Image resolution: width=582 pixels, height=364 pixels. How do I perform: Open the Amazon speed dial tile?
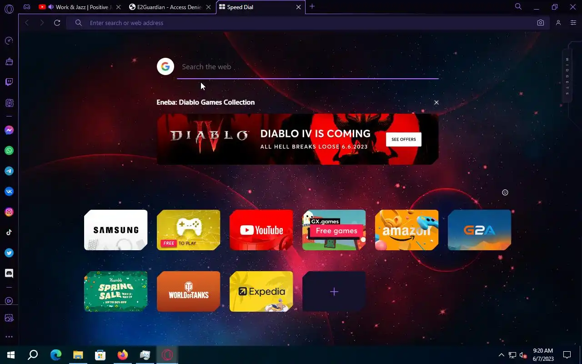pos(407,230)
